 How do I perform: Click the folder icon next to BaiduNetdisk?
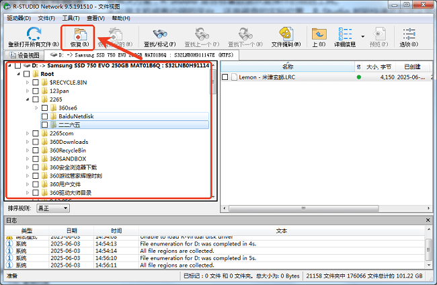click(53, 116)
